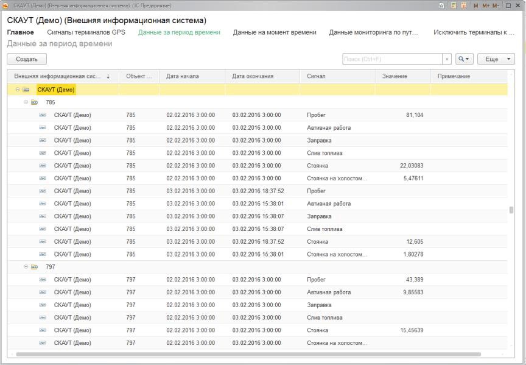Viewport: 526px width, 365px height.
Task: Click the Объект column header
Action: coord(139,76)
